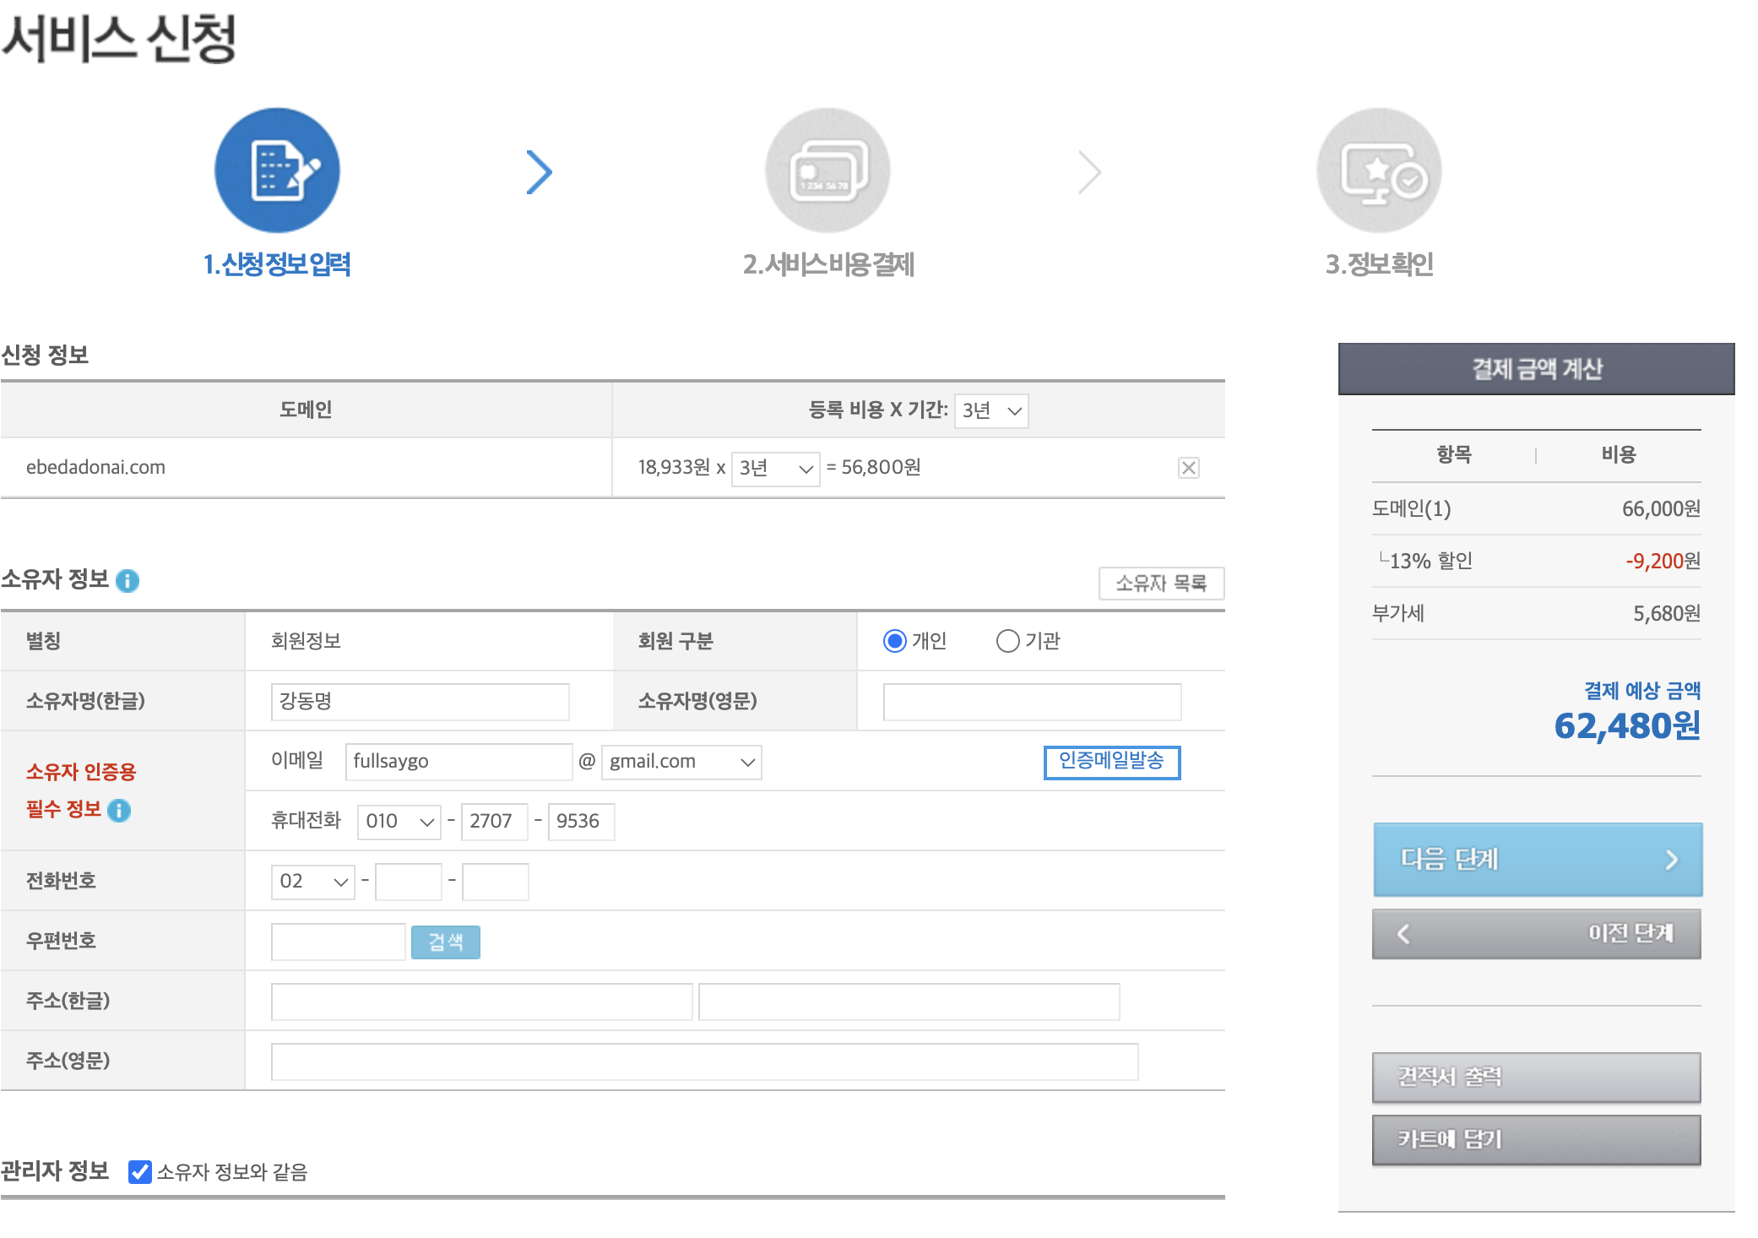Click the 5,680원 VAT value
1758x1238 pixels.
(1667, 614)
